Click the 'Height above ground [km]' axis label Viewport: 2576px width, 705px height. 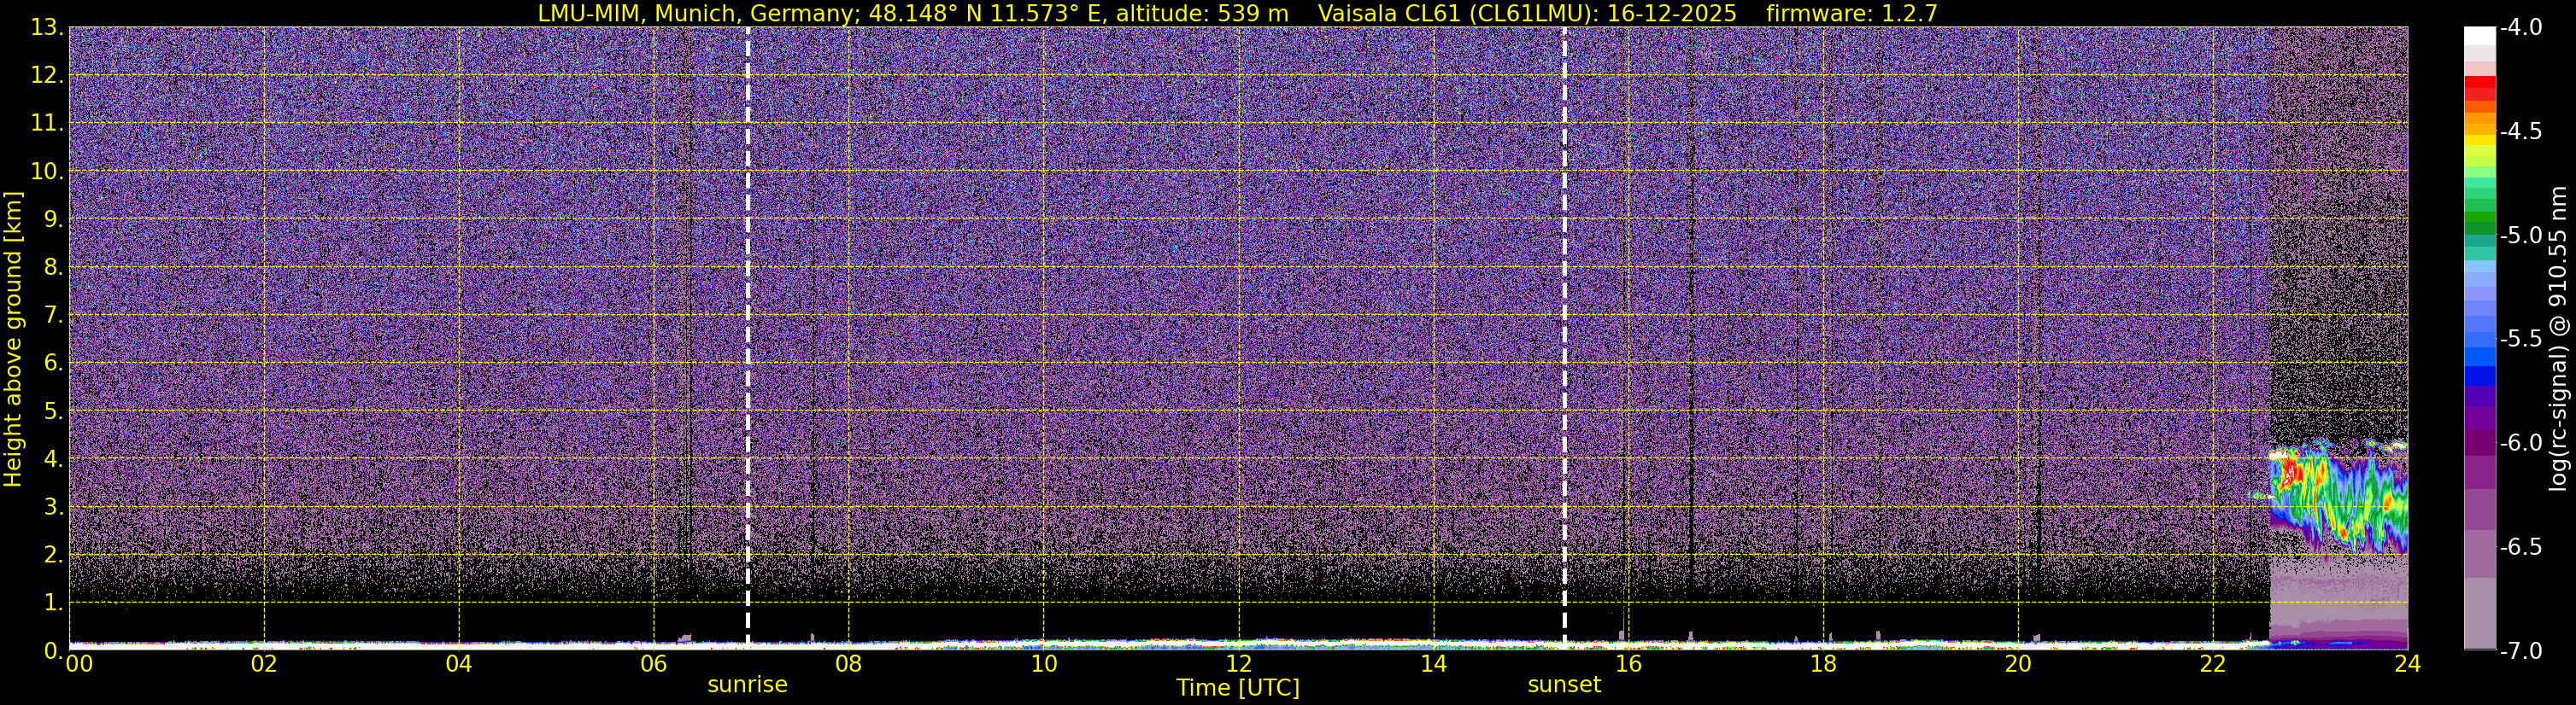click(13, 340)
